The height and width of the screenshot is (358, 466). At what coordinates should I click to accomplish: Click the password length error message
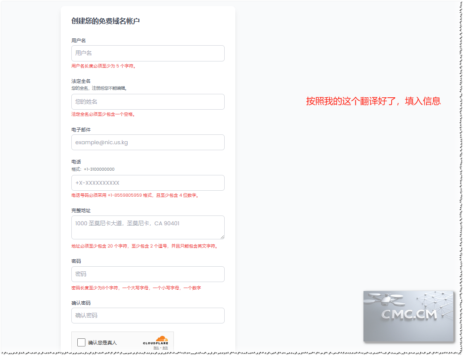(136, 288)
